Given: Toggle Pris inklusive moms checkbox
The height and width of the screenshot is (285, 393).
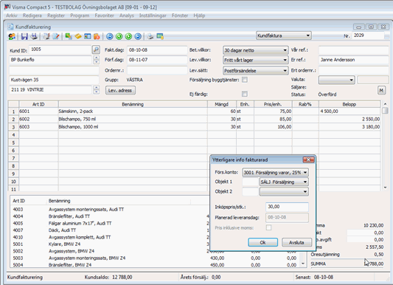Looking at the screenshot, I should (268, 227).
